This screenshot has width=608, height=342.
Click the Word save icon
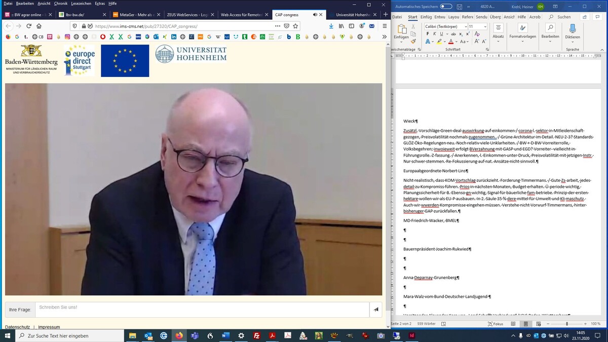coord(460,6)
